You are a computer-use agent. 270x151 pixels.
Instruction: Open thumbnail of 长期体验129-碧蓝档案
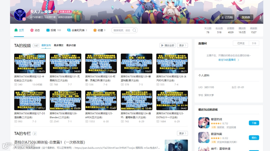coord(136,63)
